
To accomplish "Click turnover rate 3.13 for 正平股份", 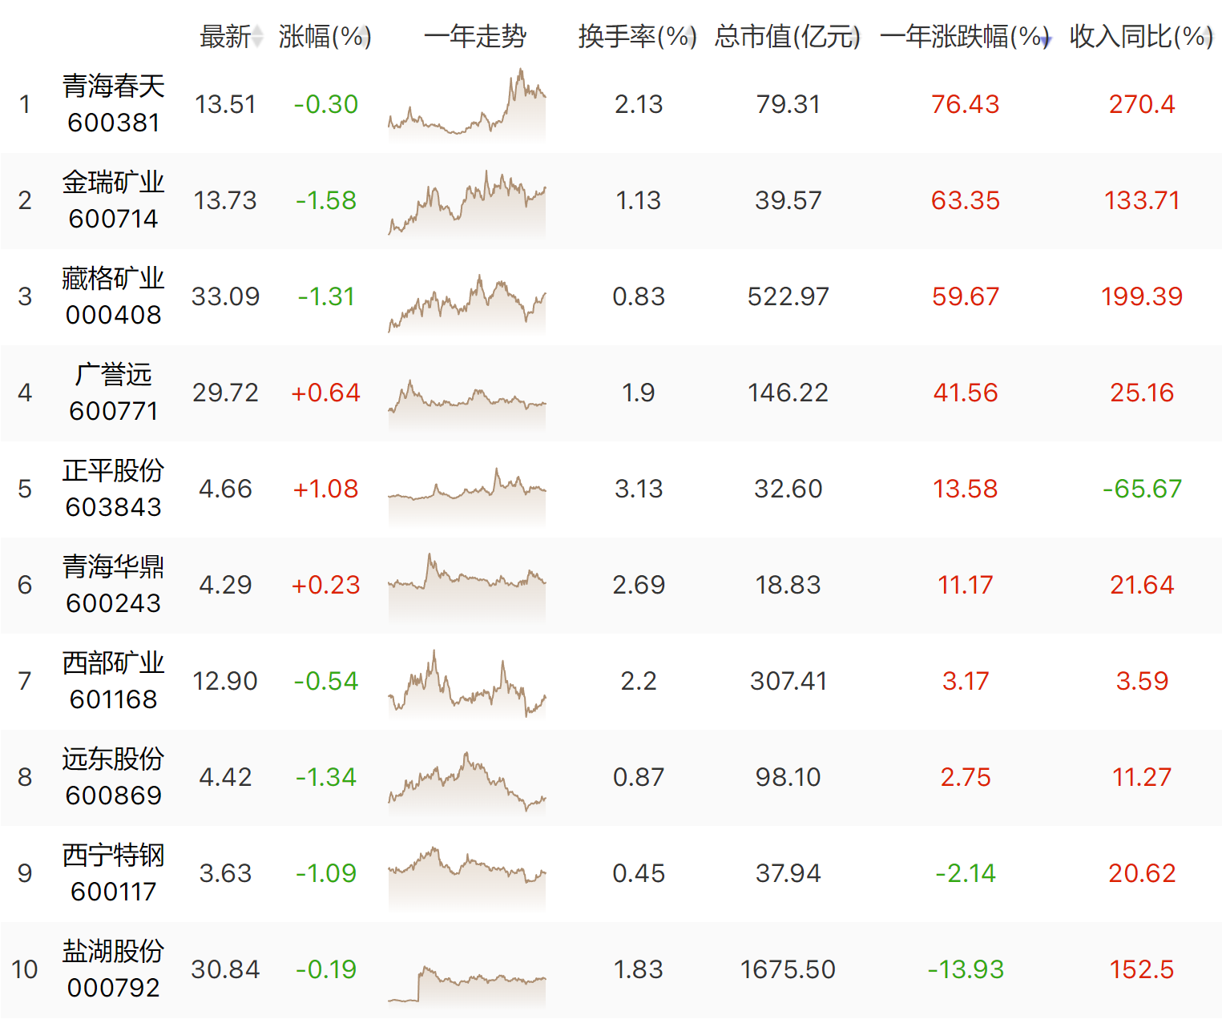I will coord(639,489).
